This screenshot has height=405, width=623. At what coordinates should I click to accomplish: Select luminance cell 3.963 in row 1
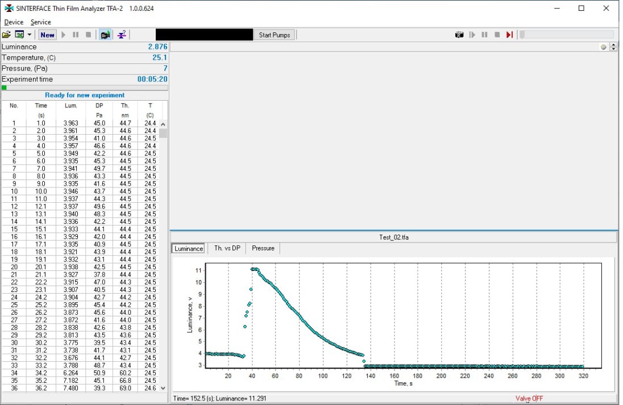[70, 123]
